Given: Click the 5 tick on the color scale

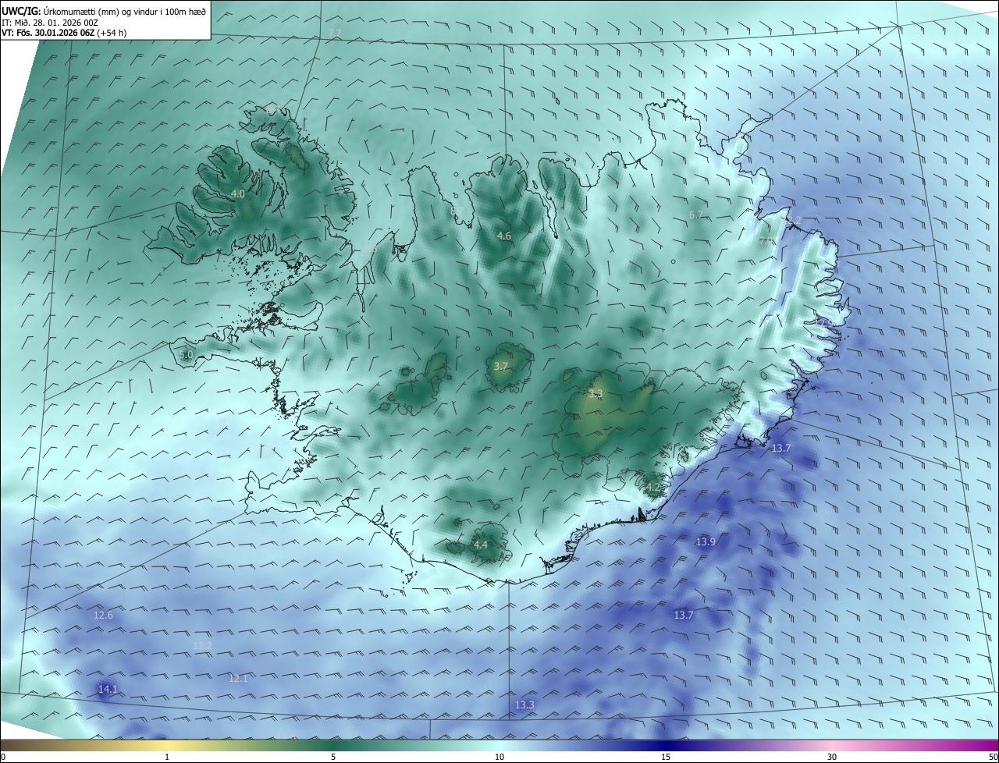Looking at the screenshot, I should pos(333,757).
